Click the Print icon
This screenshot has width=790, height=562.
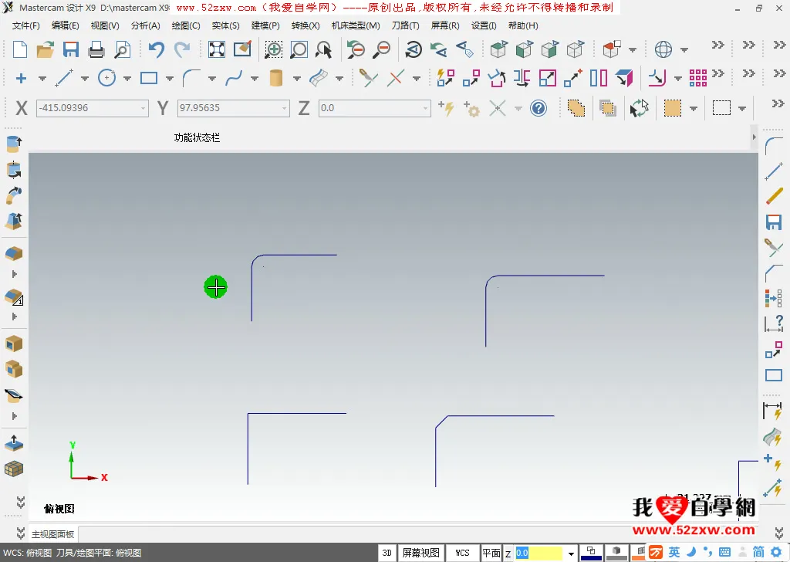[96, 50]
